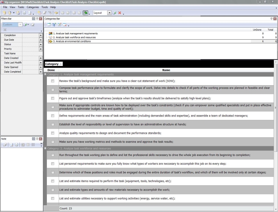Click the Print icon in main toolbar
Image resolution: width=278 pixels, height=212 pixels.
tap(24, 13)
